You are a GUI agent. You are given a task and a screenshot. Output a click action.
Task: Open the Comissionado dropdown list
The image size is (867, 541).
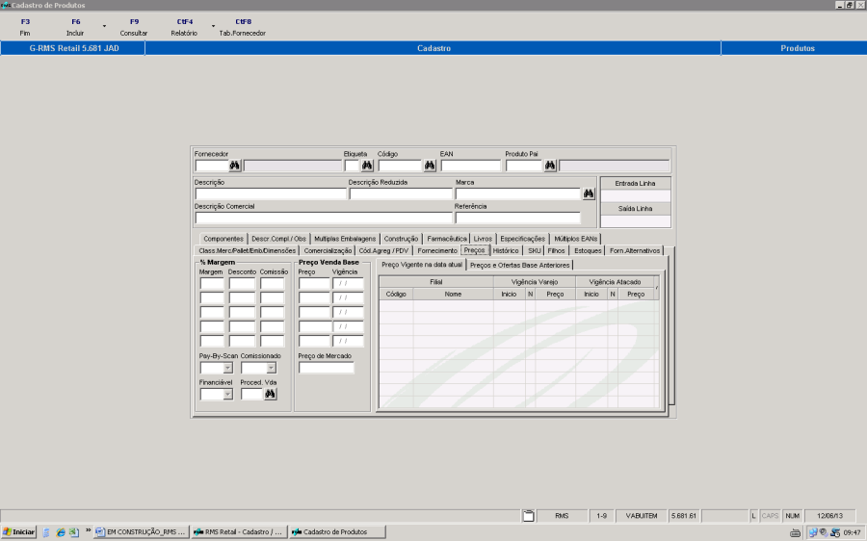point(271,368)
